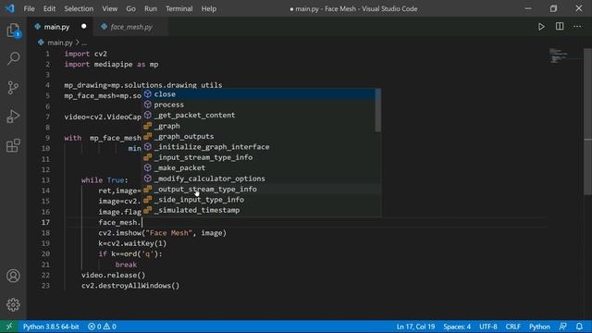Place cursor on line 18 cv2.imshow

point(163,233)
